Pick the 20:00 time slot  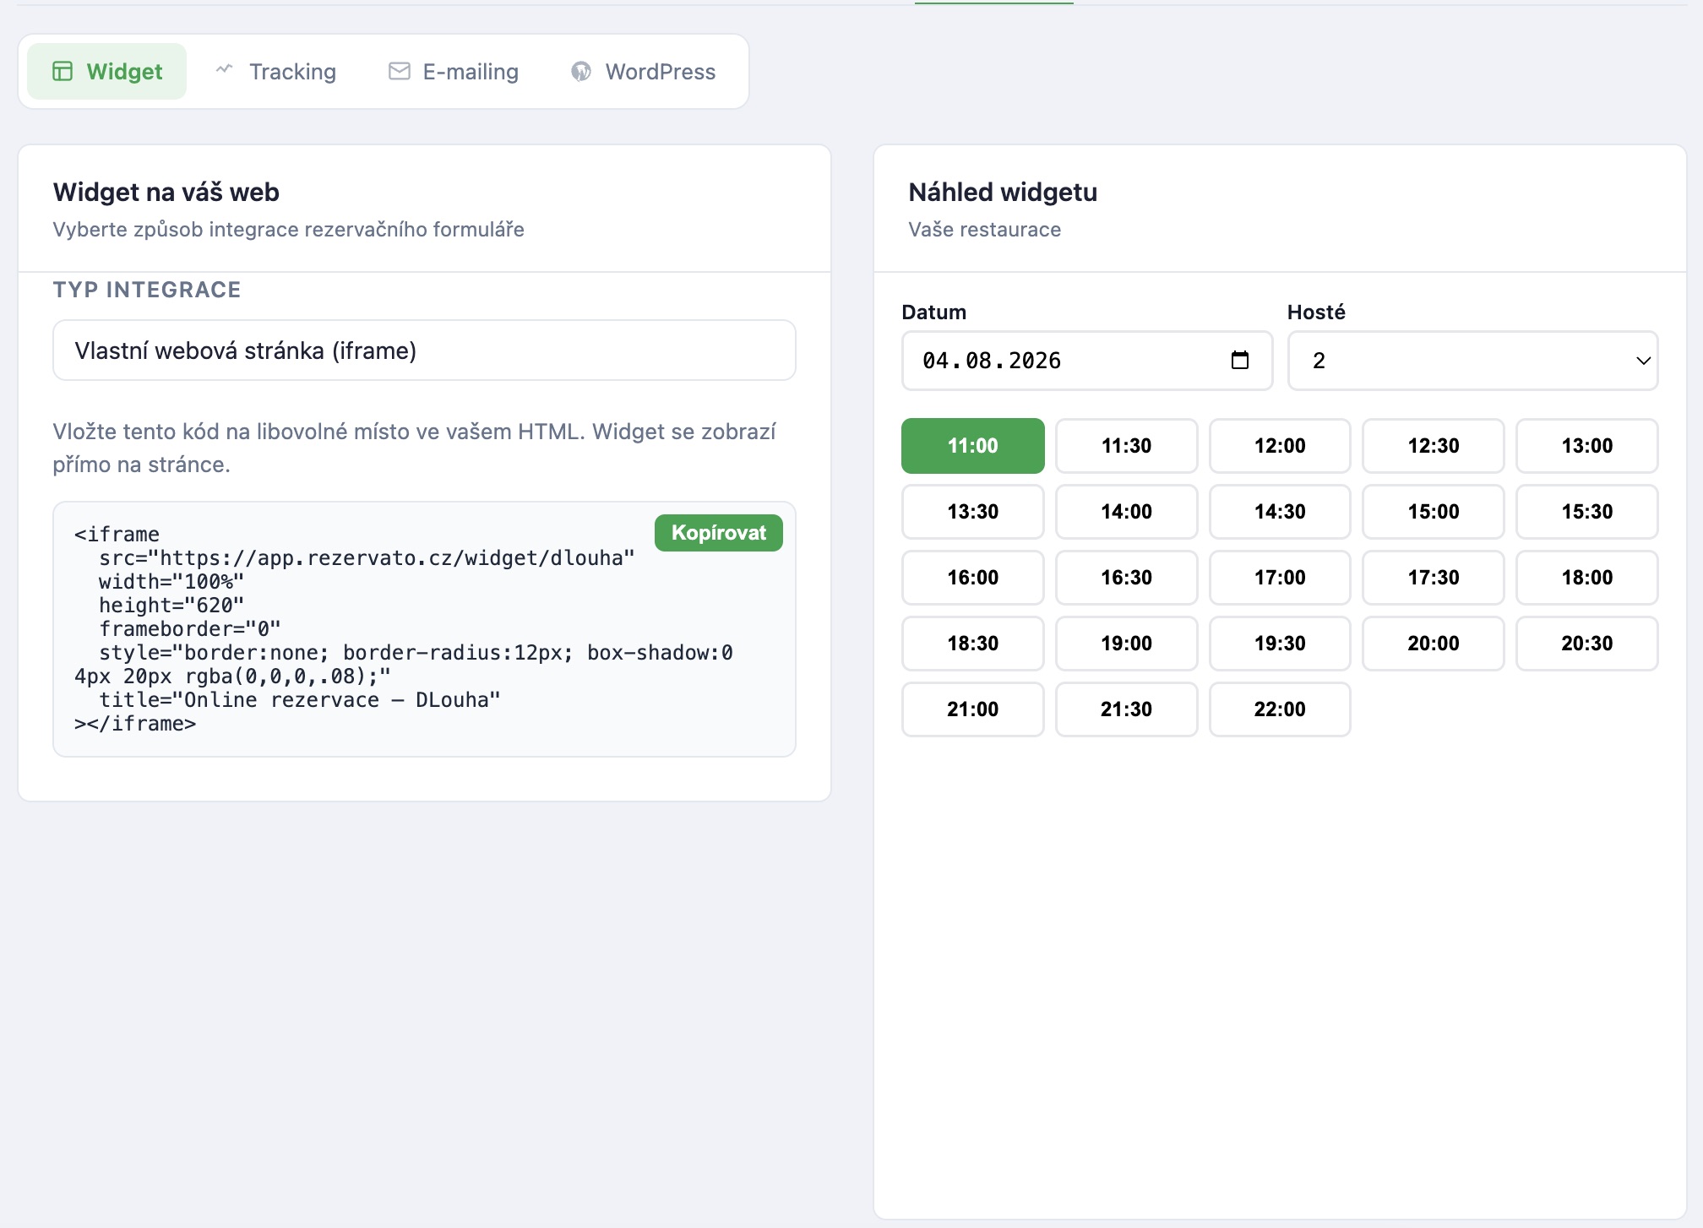(x=1433, y=644)
